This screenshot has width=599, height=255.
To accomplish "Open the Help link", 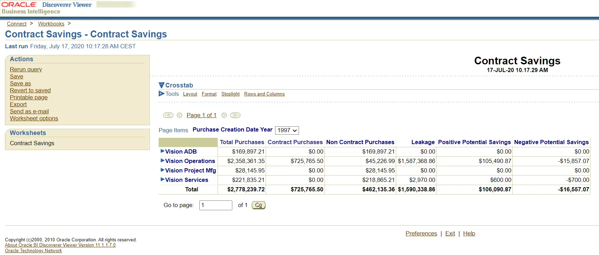I will [x=469, y=233].
